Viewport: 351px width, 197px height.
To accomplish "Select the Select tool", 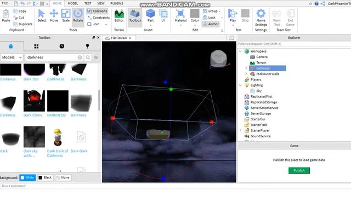I will [42, 16].
